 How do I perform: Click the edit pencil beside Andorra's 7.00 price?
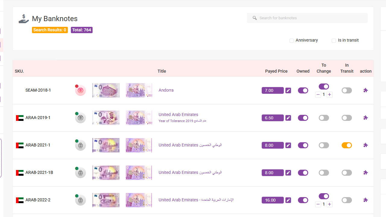point(288,90)
